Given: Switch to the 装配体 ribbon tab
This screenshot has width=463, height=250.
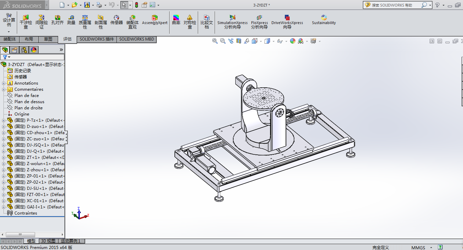Looking at the screenshot, I should (10, 39).
